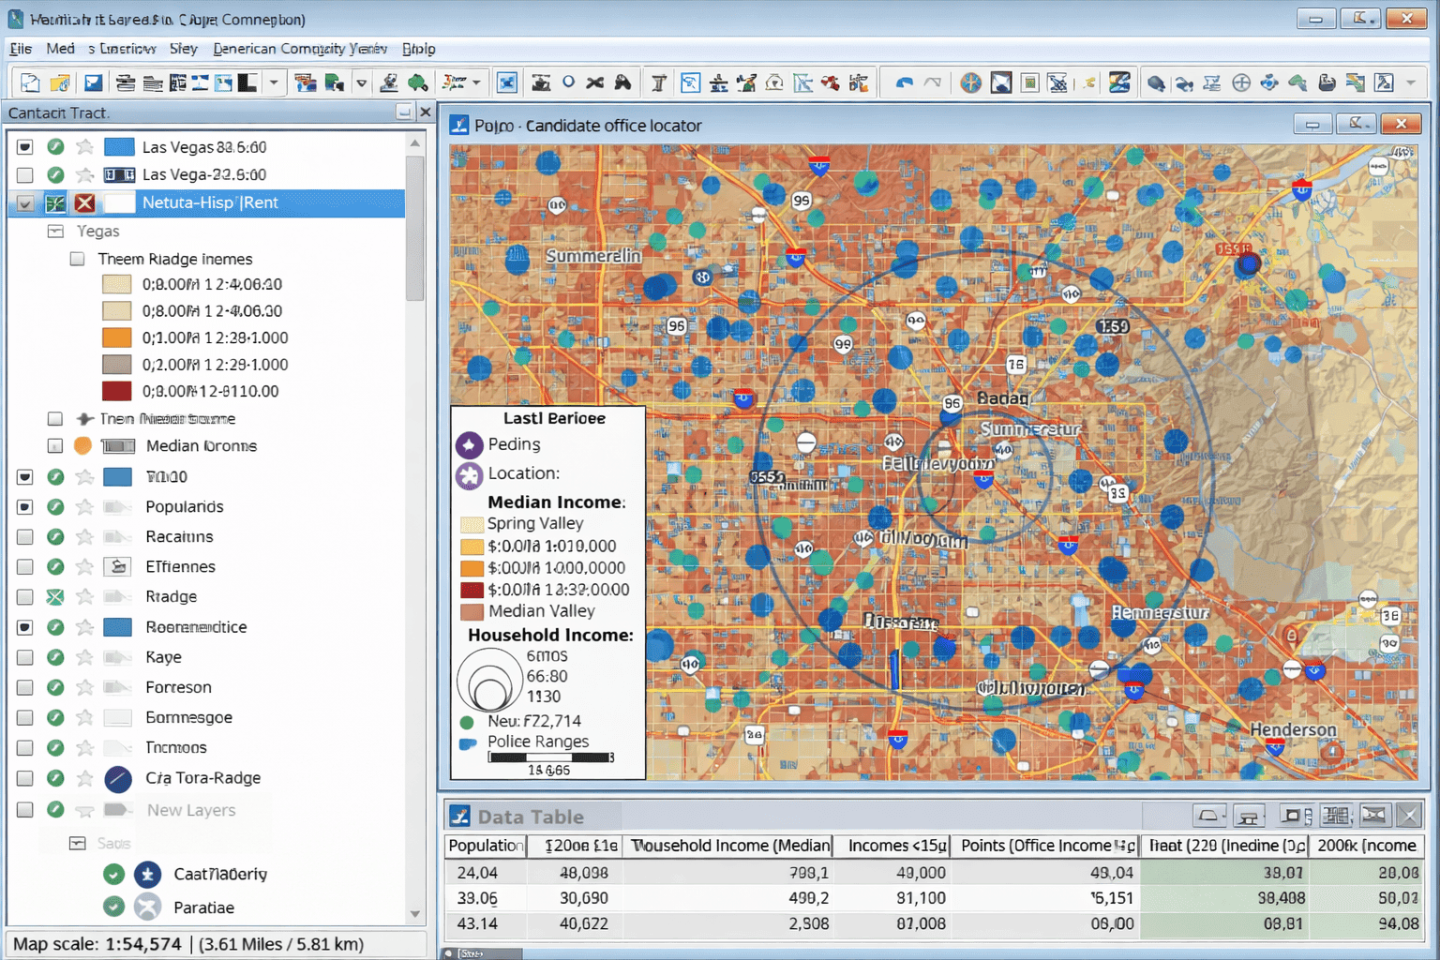Open the Stey menu in the menu bar
The width and height of the screenshot is (1440, 960).
184,49
